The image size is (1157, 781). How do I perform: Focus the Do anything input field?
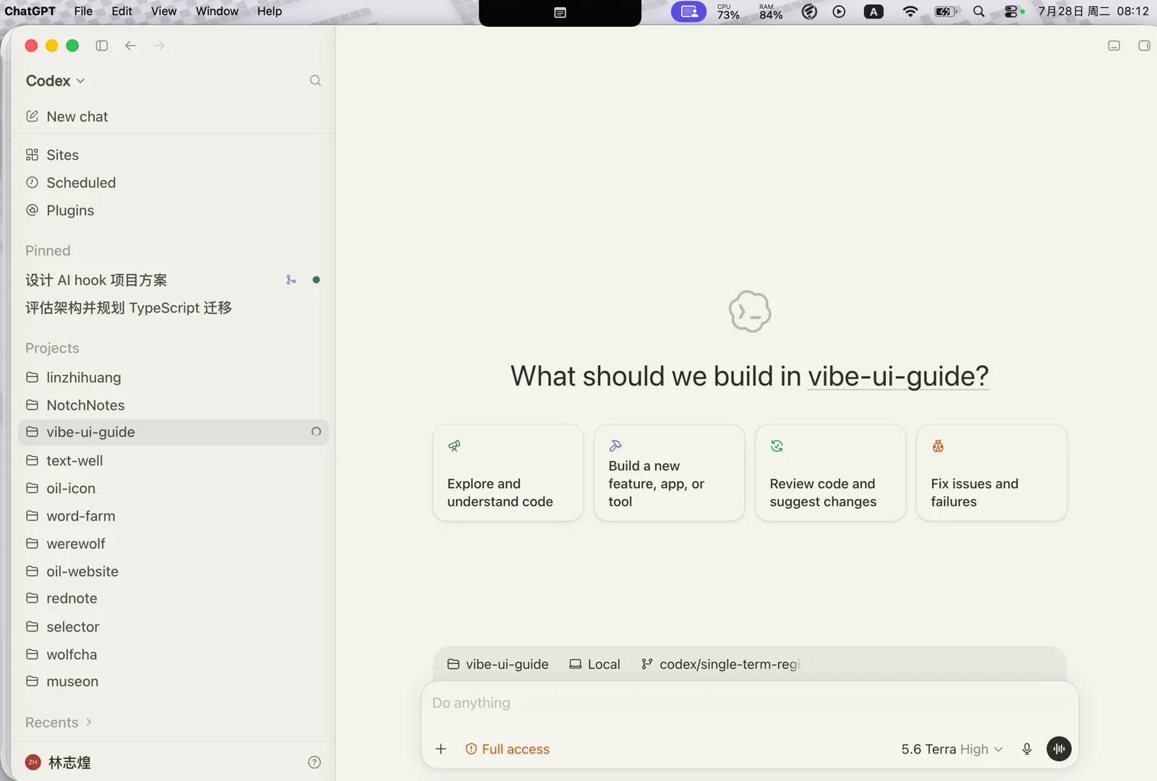click(749, 703)
